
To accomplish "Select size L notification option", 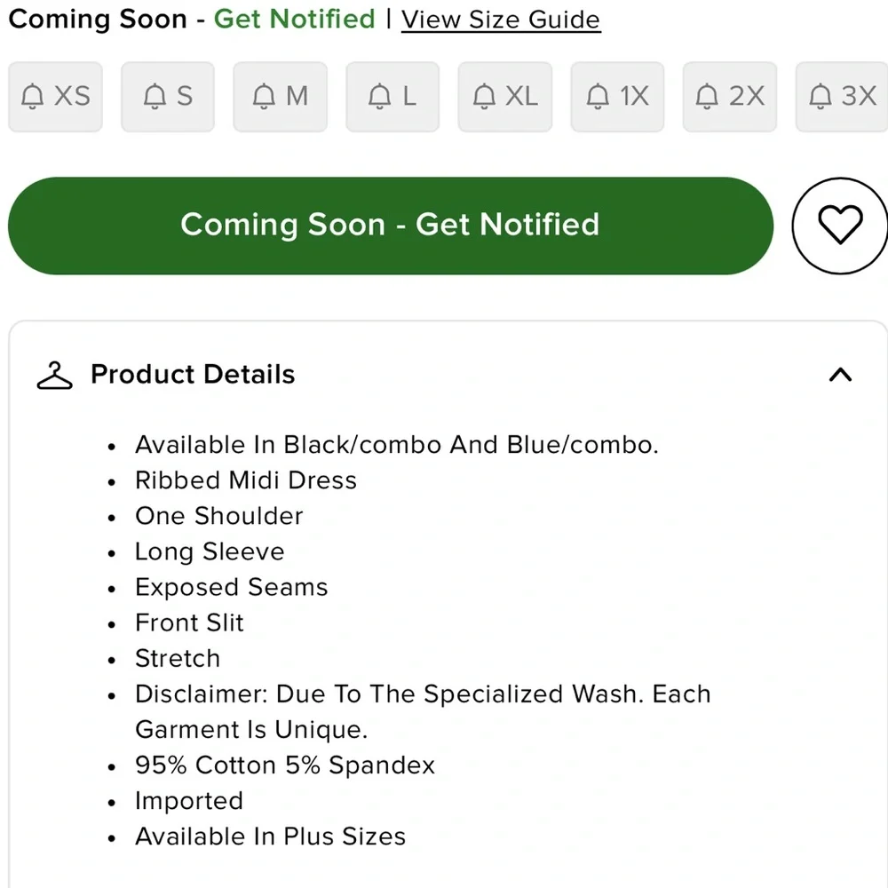I will click(392, 97).
